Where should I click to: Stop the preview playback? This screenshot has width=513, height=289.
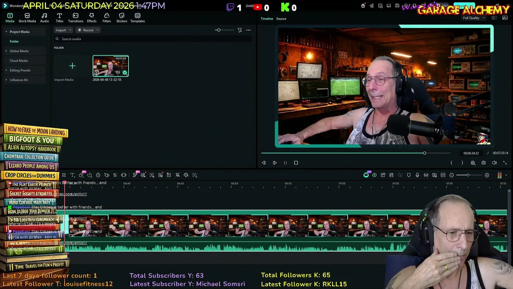click(x=296, y=163)
